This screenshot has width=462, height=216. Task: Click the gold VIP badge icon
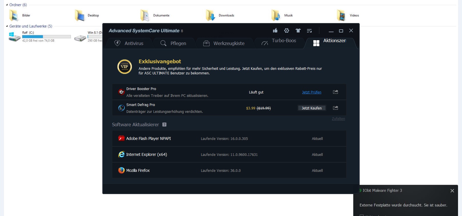[125, 67]
